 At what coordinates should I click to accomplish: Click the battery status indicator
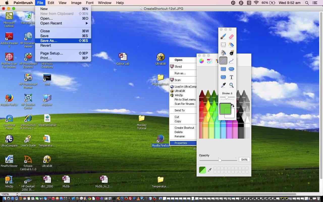pyautogui.click(x=268, y=3)
